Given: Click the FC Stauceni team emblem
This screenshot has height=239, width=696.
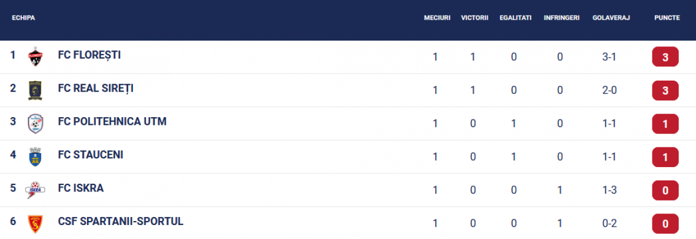Looking at the screenshot, I should tap(35, 157).
